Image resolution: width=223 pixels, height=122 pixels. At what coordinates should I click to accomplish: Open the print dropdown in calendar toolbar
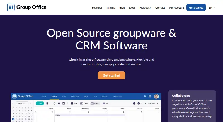(139, 103)
